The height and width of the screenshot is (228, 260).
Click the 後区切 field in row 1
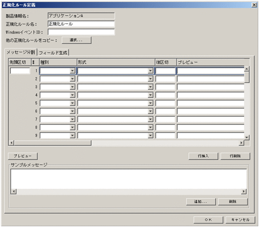165,71
